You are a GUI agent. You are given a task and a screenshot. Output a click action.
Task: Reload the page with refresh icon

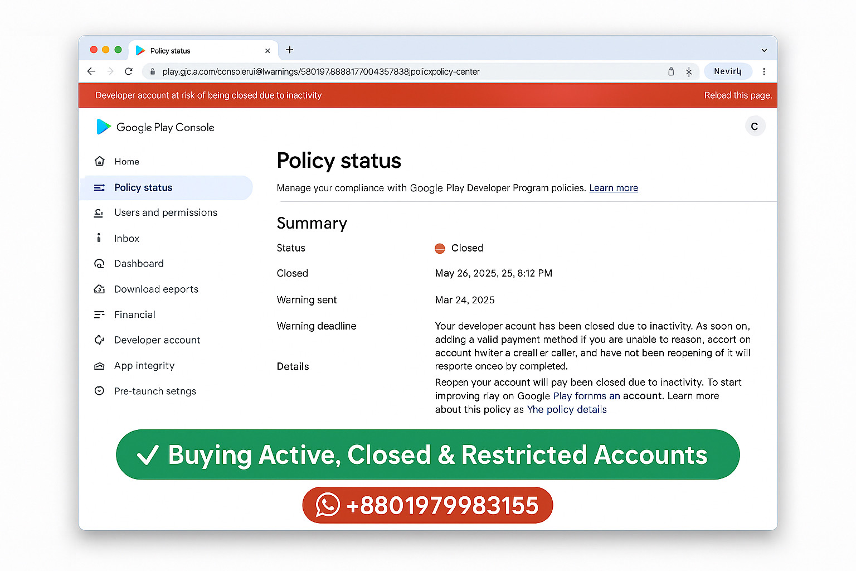point(129,71)
